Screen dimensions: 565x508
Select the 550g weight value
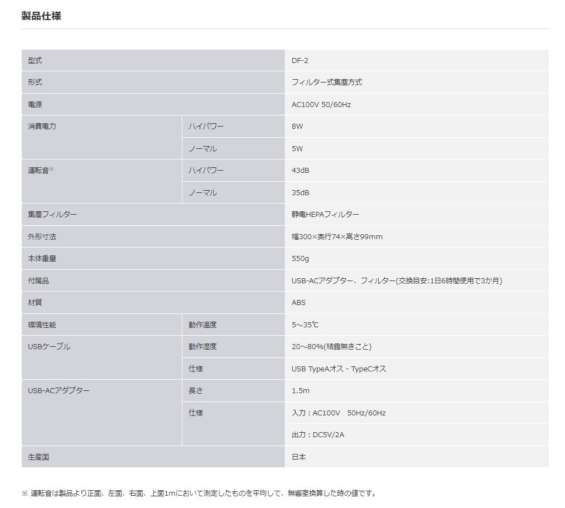pos(300,258)
